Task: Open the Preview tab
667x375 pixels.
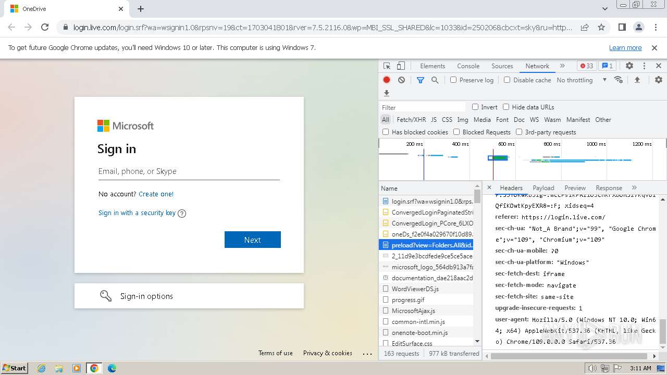Action: pos(575,188)
